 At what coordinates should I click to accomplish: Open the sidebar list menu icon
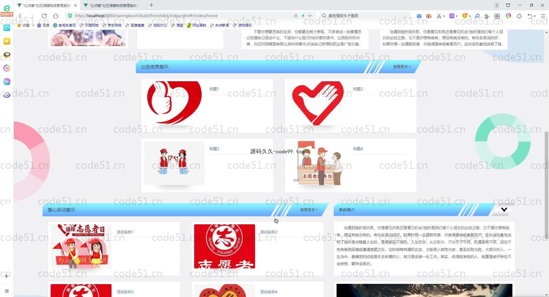(7, 291)
